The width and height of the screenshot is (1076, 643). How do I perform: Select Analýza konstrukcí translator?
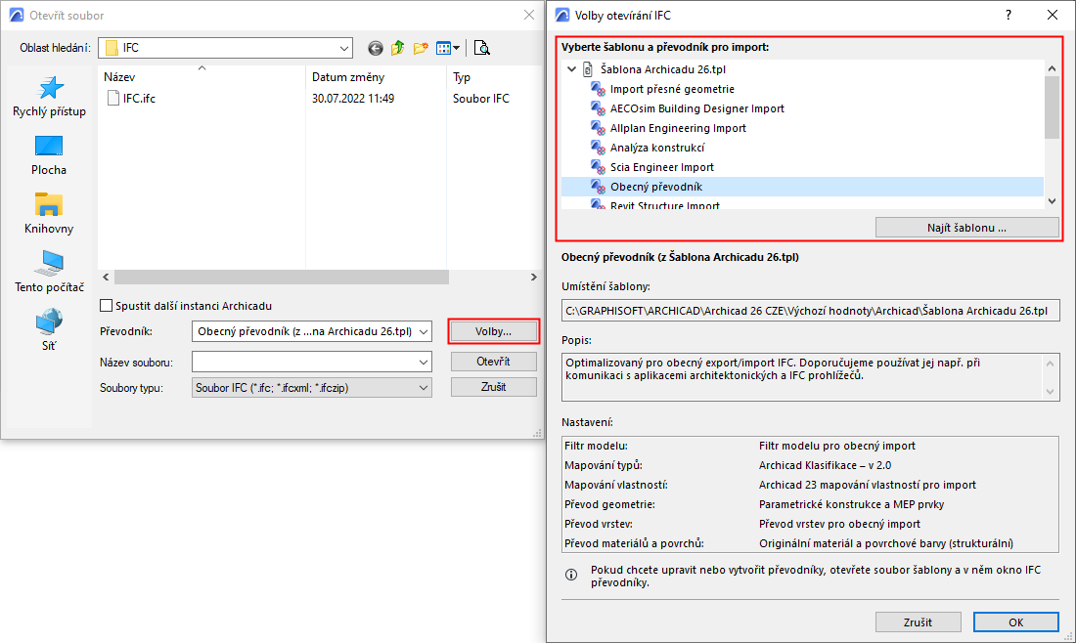pos(656,148)
